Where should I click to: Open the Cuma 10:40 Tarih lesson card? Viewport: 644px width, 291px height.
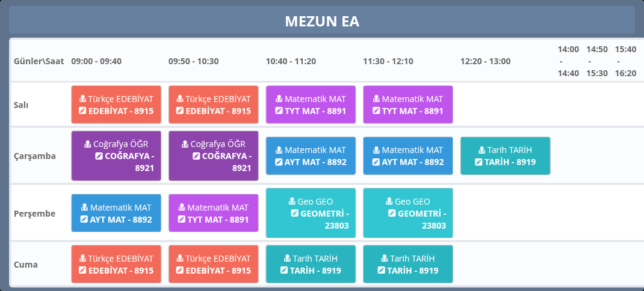(x=311, y=265)
